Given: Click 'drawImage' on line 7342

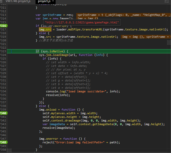Looking at the screenshot, I should (x=73, y=121).
